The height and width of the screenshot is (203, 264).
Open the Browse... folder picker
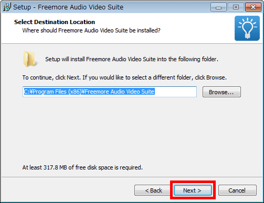point(221,92)
